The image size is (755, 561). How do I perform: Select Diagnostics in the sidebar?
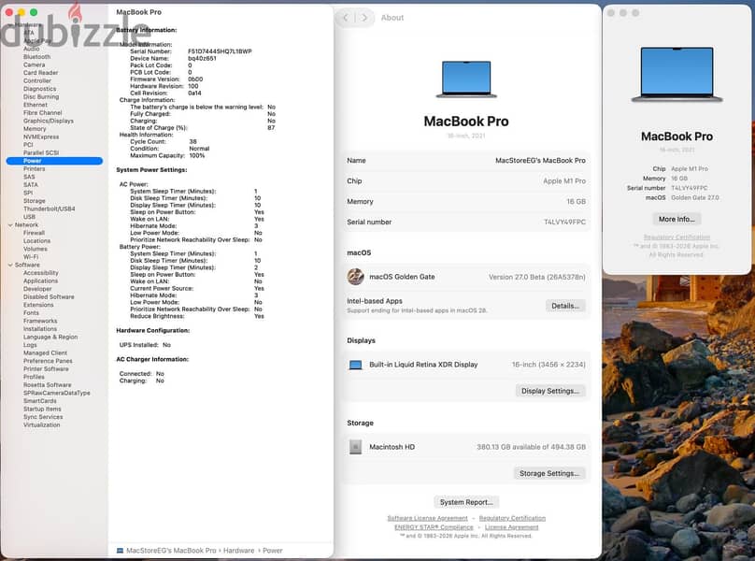click(39, 89)
